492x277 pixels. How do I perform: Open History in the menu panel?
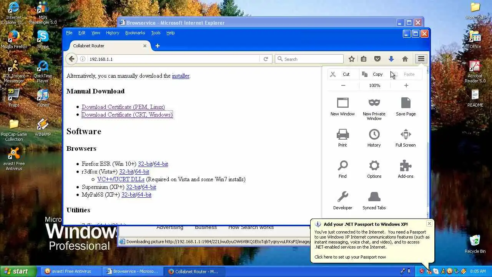374,138
